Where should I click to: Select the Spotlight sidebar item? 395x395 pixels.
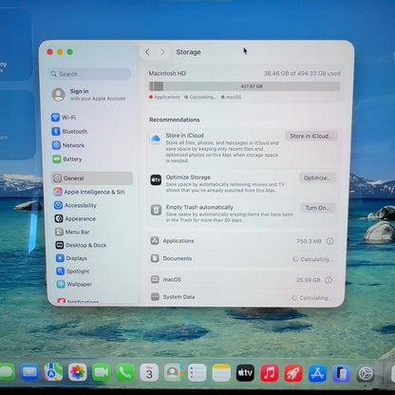pos(73,272)
